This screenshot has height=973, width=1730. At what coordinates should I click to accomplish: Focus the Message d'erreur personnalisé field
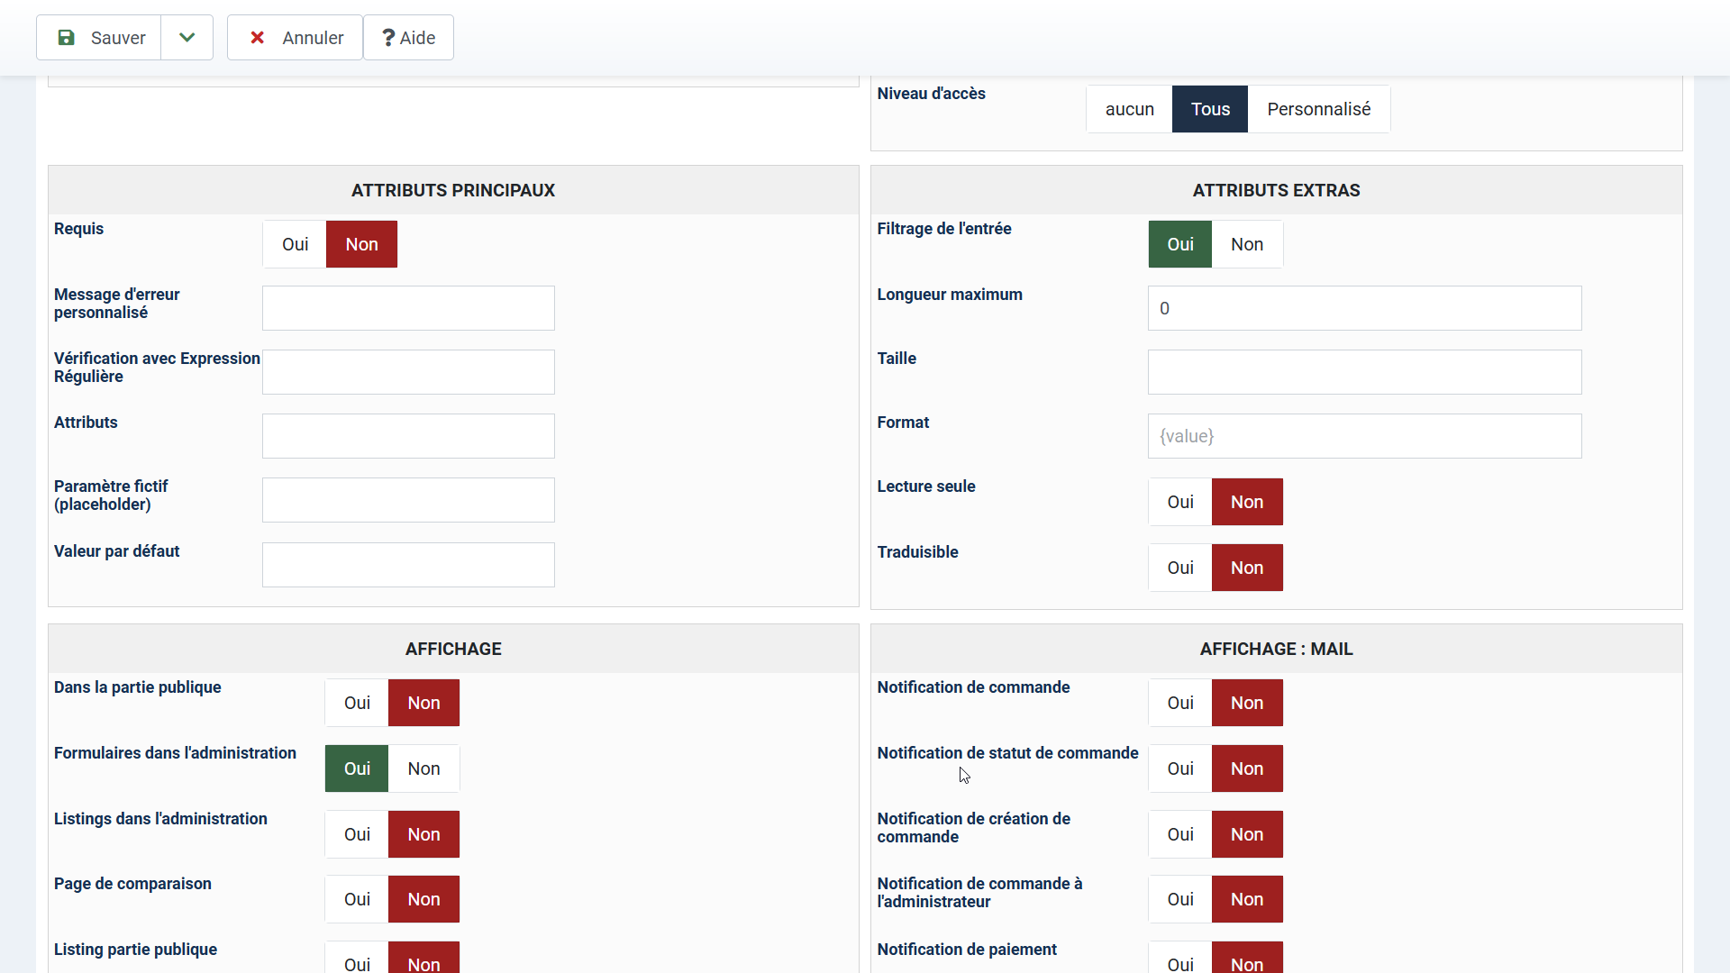[x=408, y=308]
